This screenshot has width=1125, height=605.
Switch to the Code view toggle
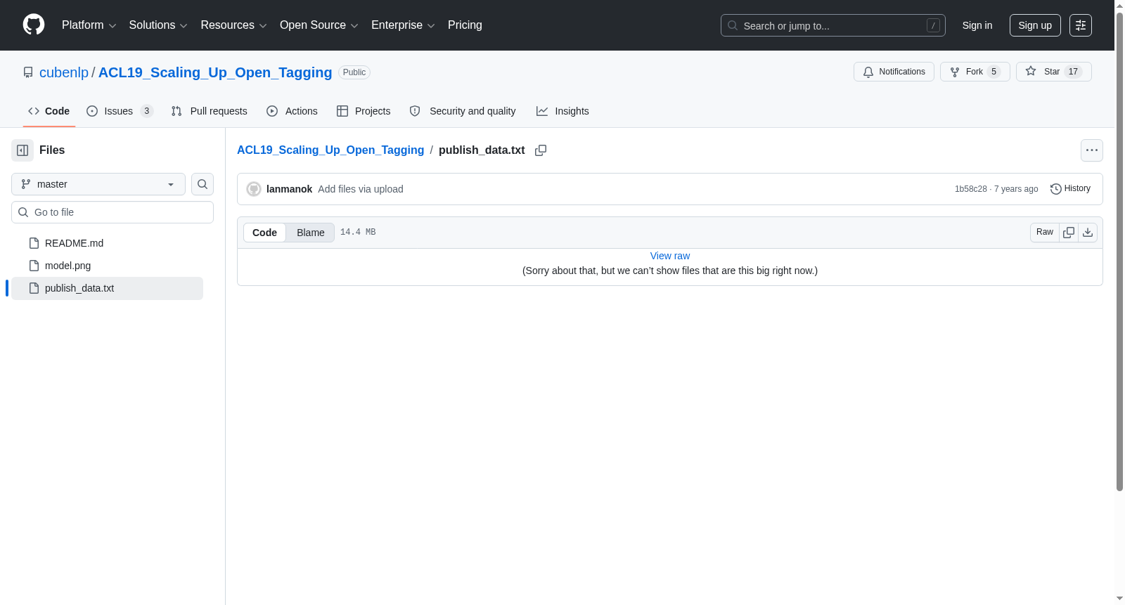click(x=264, y=233)
